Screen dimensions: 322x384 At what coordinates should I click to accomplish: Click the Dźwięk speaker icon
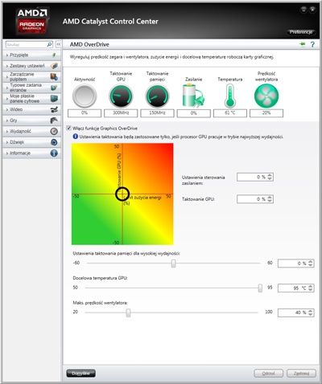point(54,142)
